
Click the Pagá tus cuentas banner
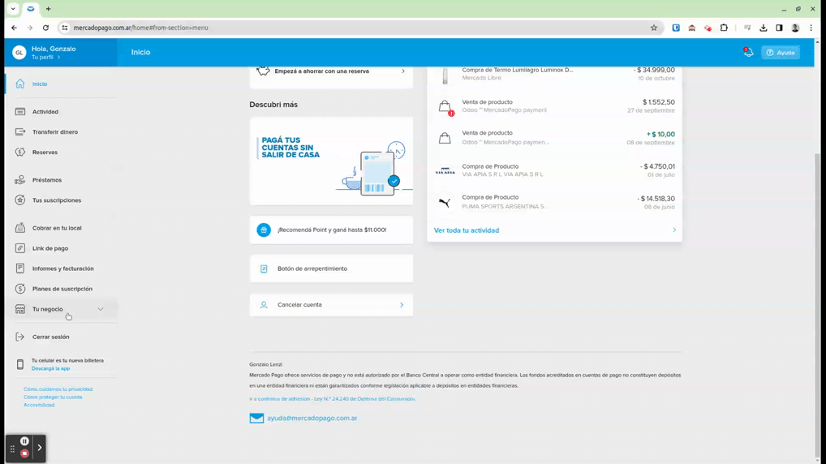(331, 161)
